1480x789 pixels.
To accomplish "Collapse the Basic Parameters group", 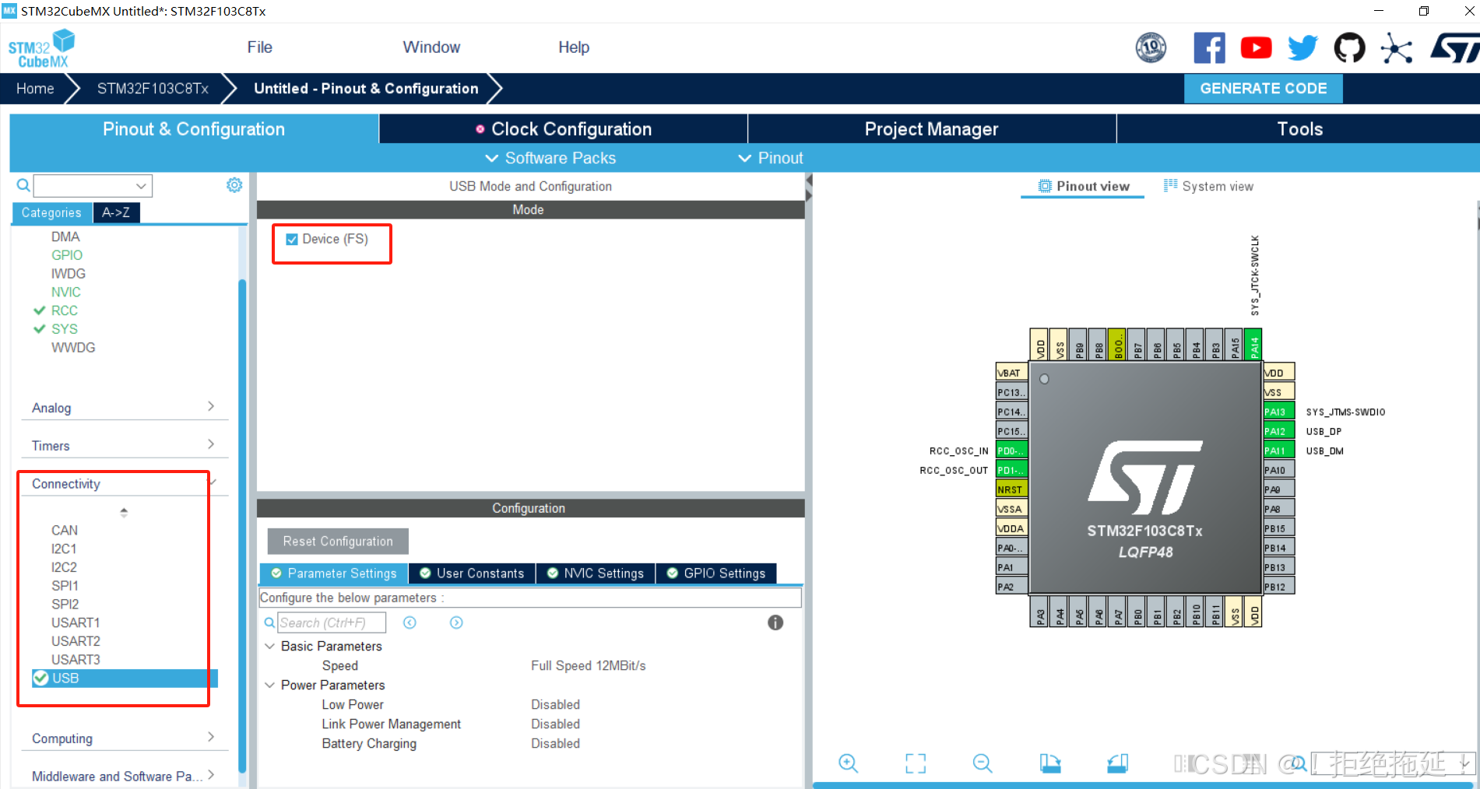I will (269, 647).
